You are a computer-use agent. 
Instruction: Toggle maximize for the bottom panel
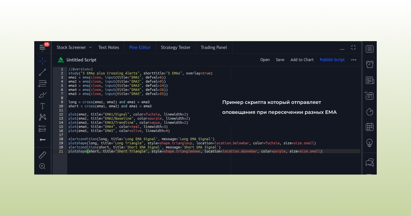353,48
